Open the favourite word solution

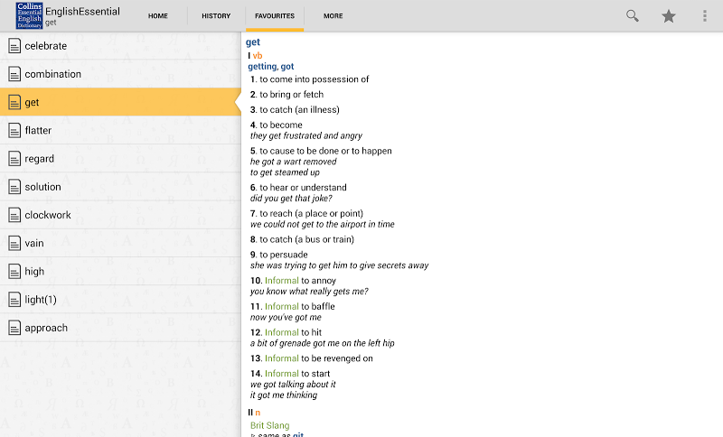pyautogui.click(x=120, y=187)
